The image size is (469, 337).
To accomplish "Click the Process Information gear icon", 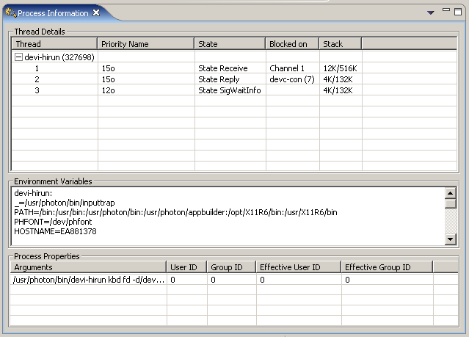I will (x=11, y=12).
